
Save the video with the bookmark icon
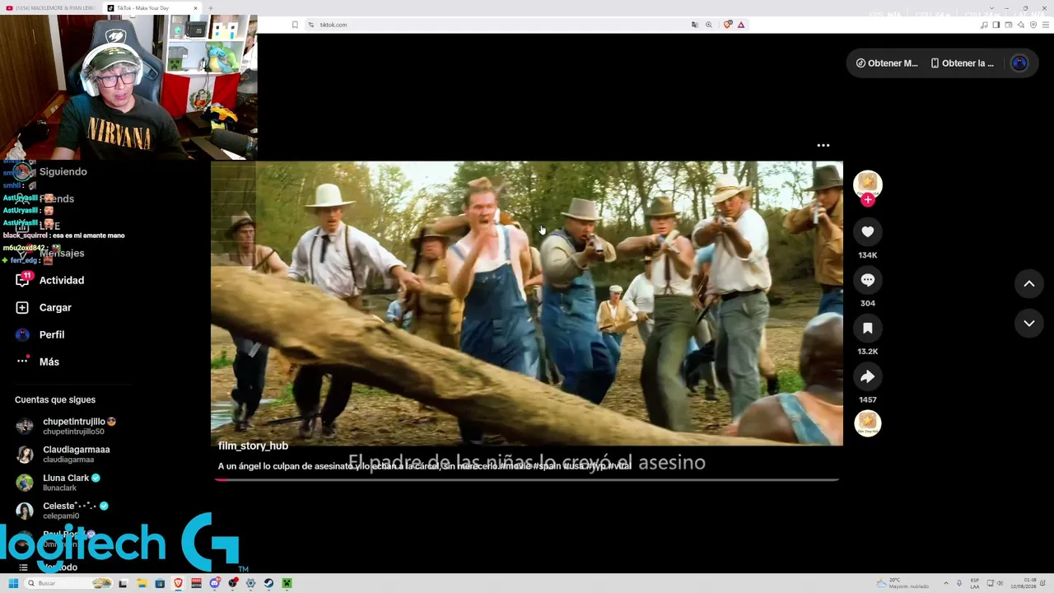[867, 329]
